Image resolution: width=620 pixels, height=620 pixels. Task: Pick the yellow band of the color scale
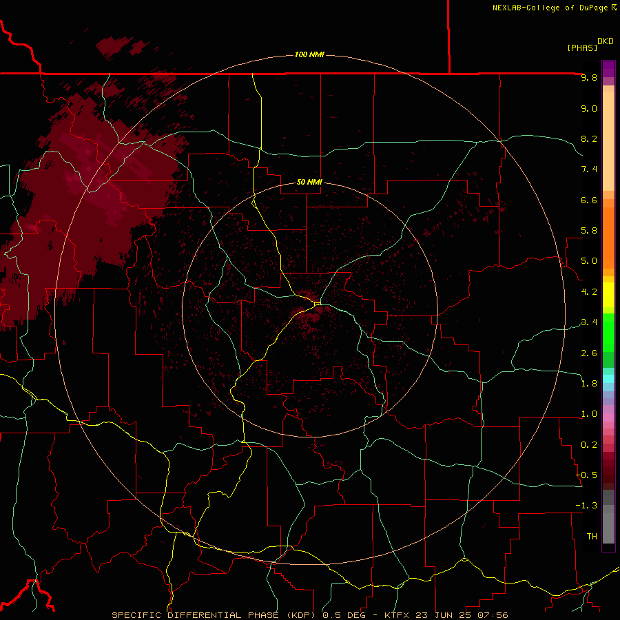[608, 295]
